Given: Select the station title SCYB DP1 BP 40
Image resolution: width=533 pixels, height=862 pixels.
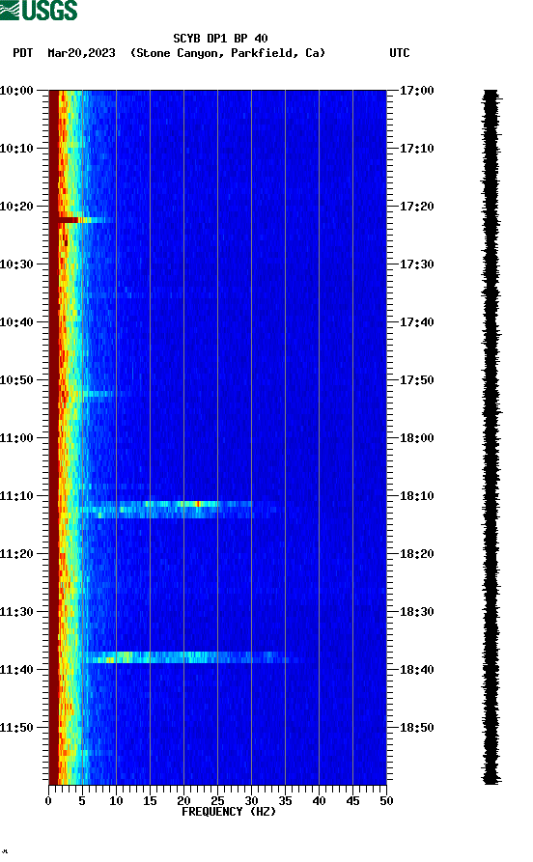Looking at the screenshot, I should coord(220,39).
